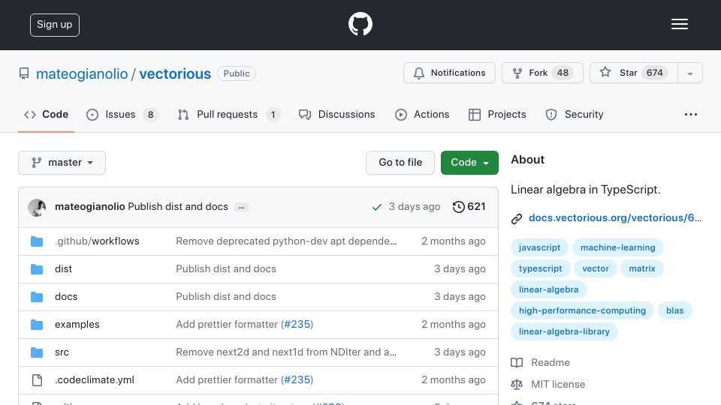Click the mateogianolio avatar thumbnail

click(37, 208)
